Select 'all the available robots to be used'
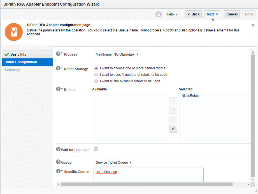 click(96, 81)
